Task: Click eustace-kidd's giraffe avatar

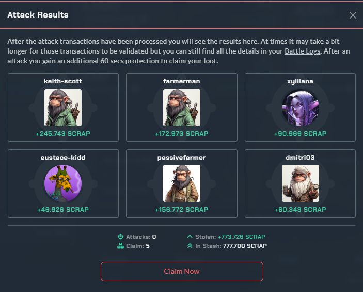Action: (63, 183)
